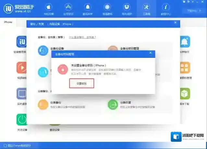The image size is (207, 149).
Task: Open 酷炫铃声 ringtone bell icon
Action: 88,7
